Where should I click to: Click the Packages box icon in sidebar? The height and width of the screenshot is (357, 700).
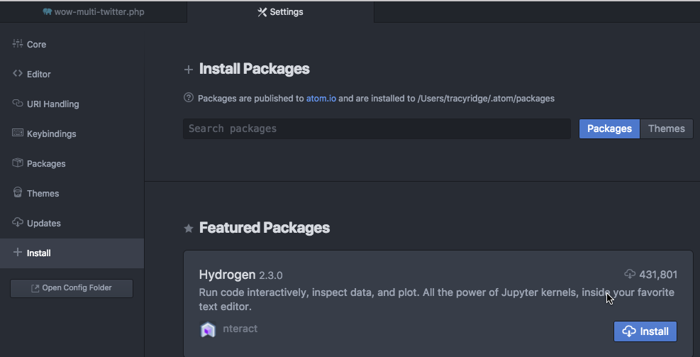click(x=18, y=163)
